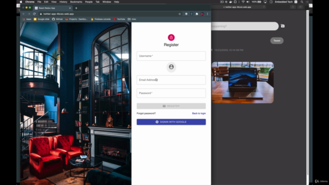This screenshot has width=329, height=185.
Task: Select the React Redux App tab
Action: 53,8
